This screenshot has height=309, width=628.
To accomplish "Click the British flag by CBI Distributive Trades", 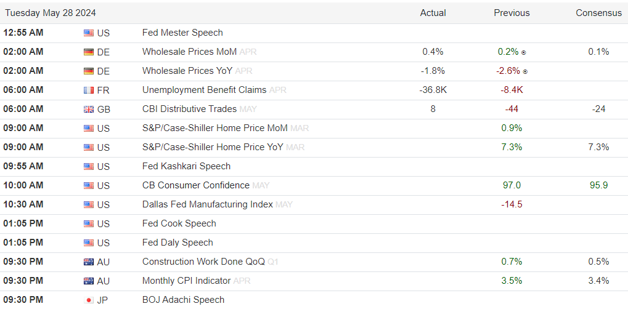I will pos(89,110).
